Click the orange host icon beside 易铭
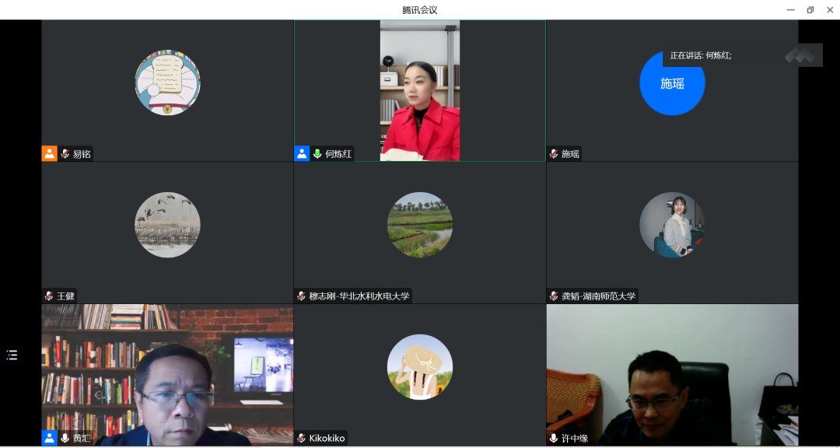The height and width of the screenshot is (448, 840). 50,154
